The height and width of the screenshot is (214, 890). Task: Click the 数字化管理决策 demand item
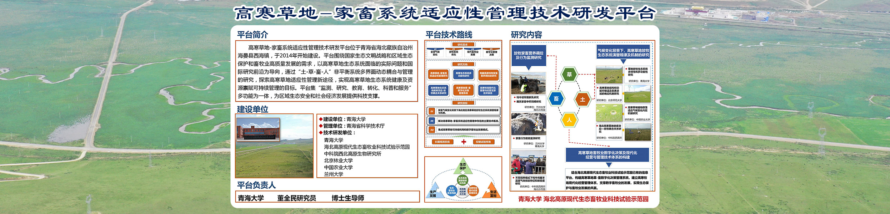tap(491, 52)
